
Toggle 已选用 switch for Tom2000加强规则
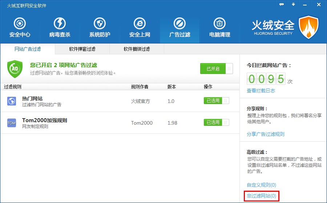point(217,122)
